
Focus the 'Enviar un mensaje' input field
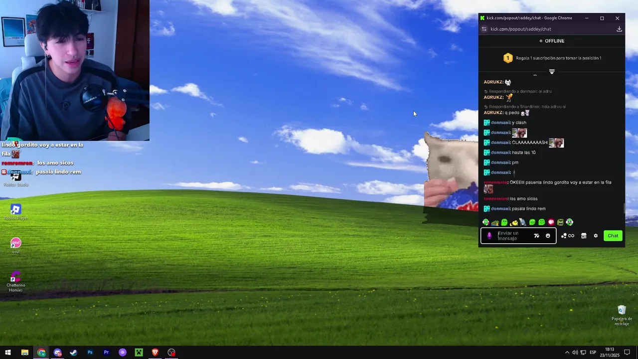[x=518, y=236]
